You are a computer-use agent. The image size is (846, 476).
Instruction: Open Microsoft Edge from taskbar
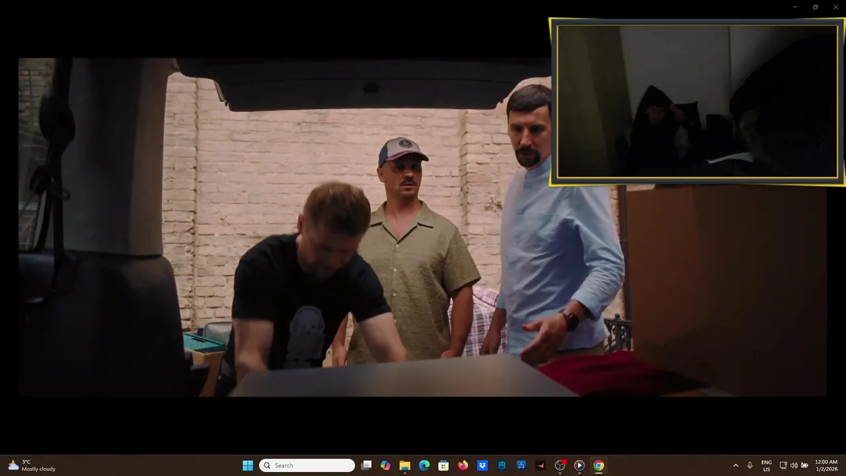point(424,465)
